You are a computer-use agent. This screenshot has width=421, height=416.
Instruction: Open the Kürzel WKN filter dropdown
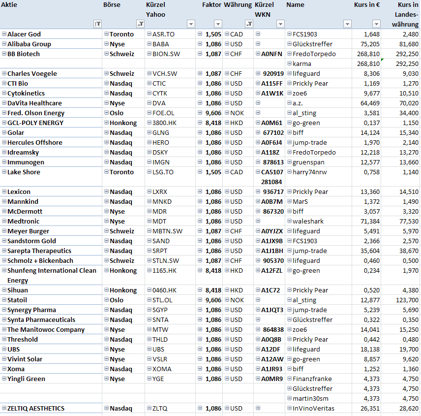point(280,24)
